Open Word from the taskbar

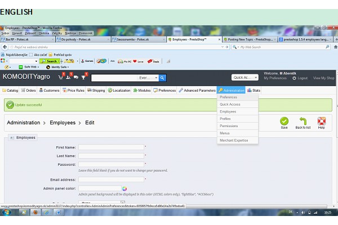[59, 213]
